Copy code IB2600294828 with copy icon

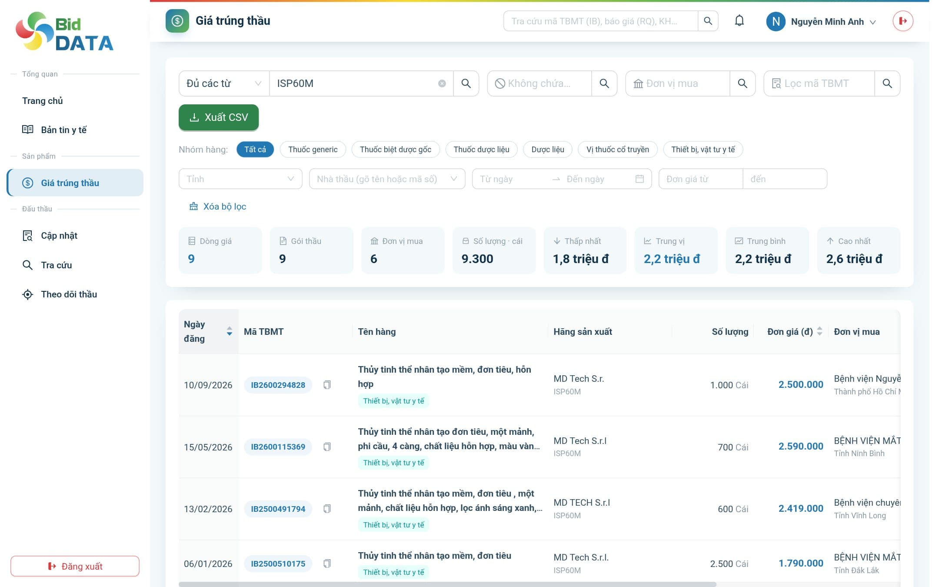click(x=327, y=385)
